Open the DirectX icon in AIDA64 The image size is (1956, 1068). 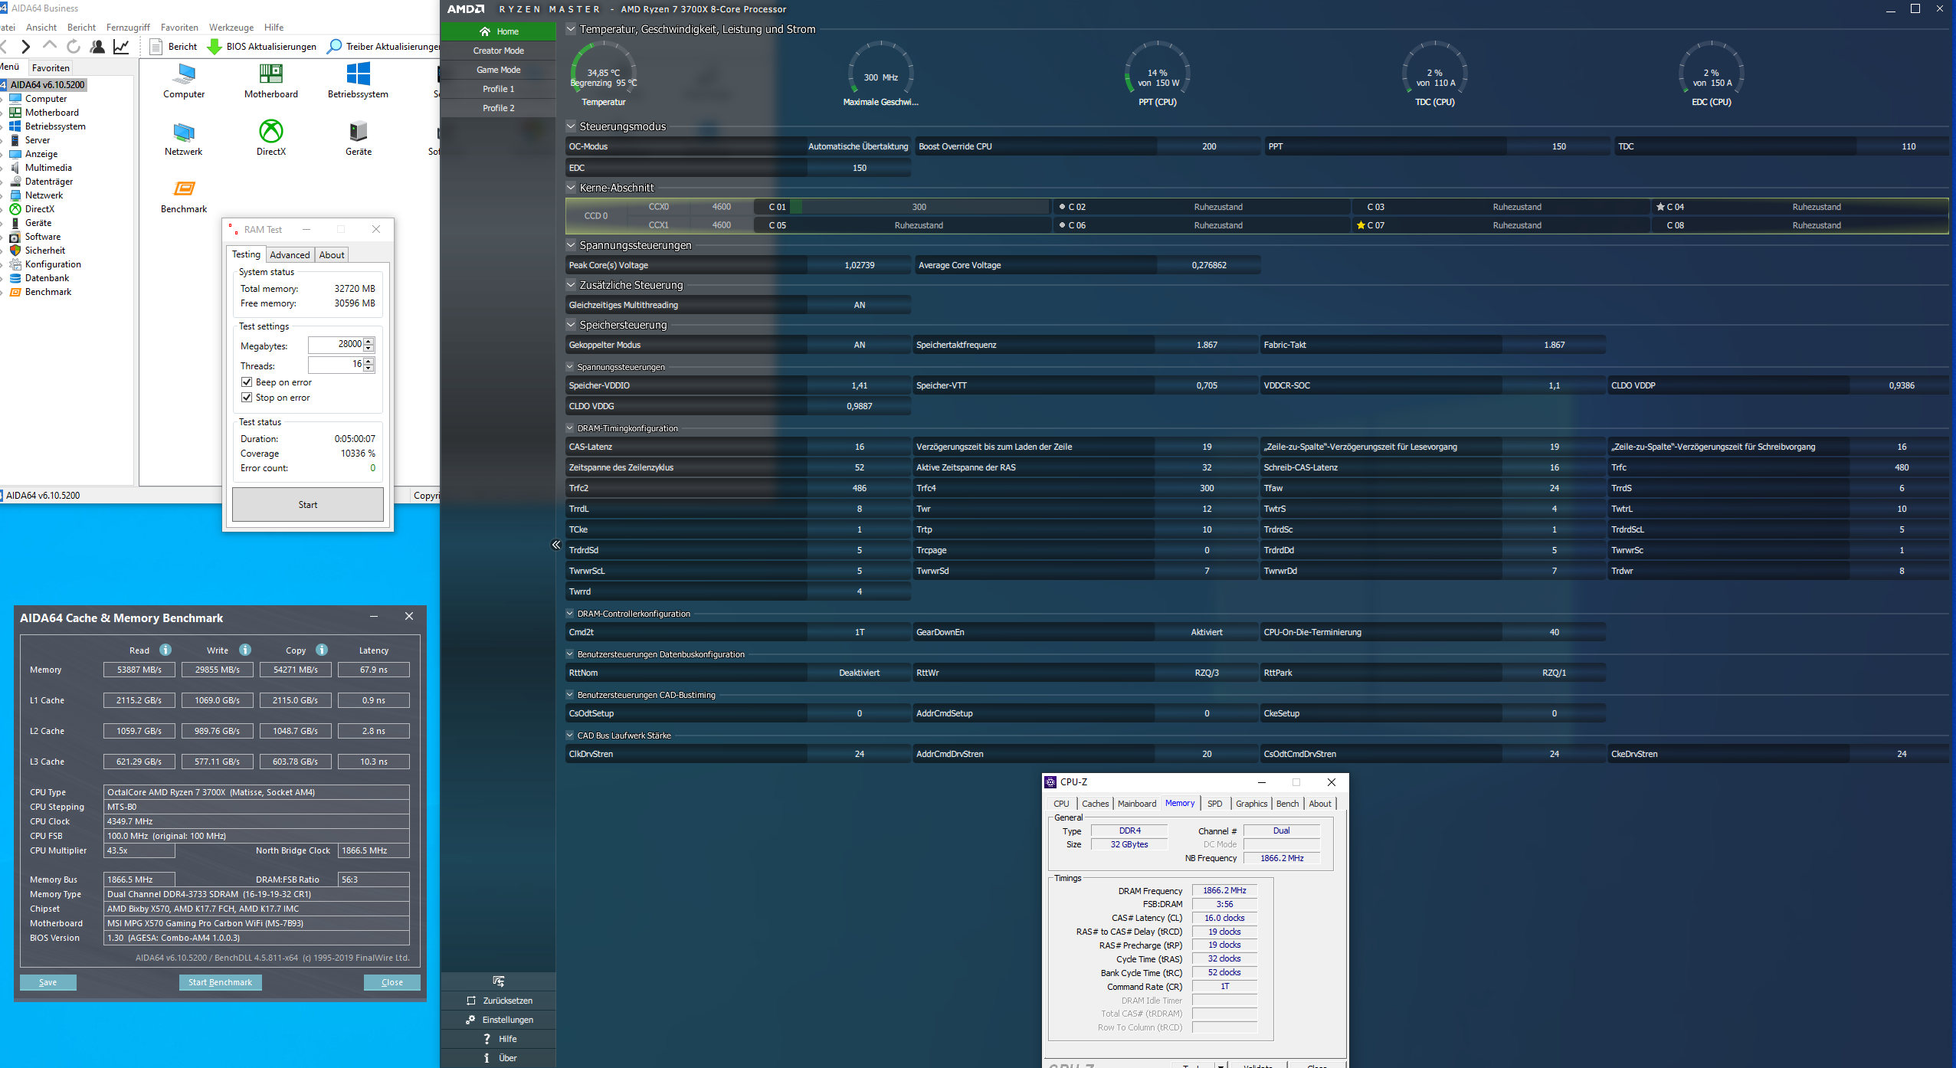(270, 132)
